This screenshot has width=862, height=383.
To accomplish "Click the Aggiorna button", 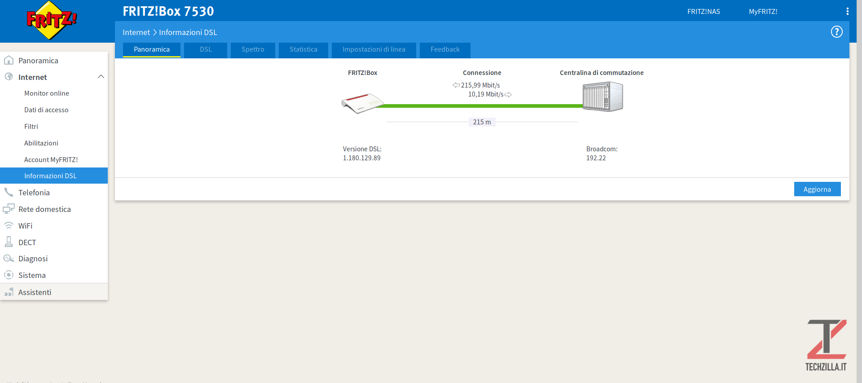I will click(x=817, y=189).
